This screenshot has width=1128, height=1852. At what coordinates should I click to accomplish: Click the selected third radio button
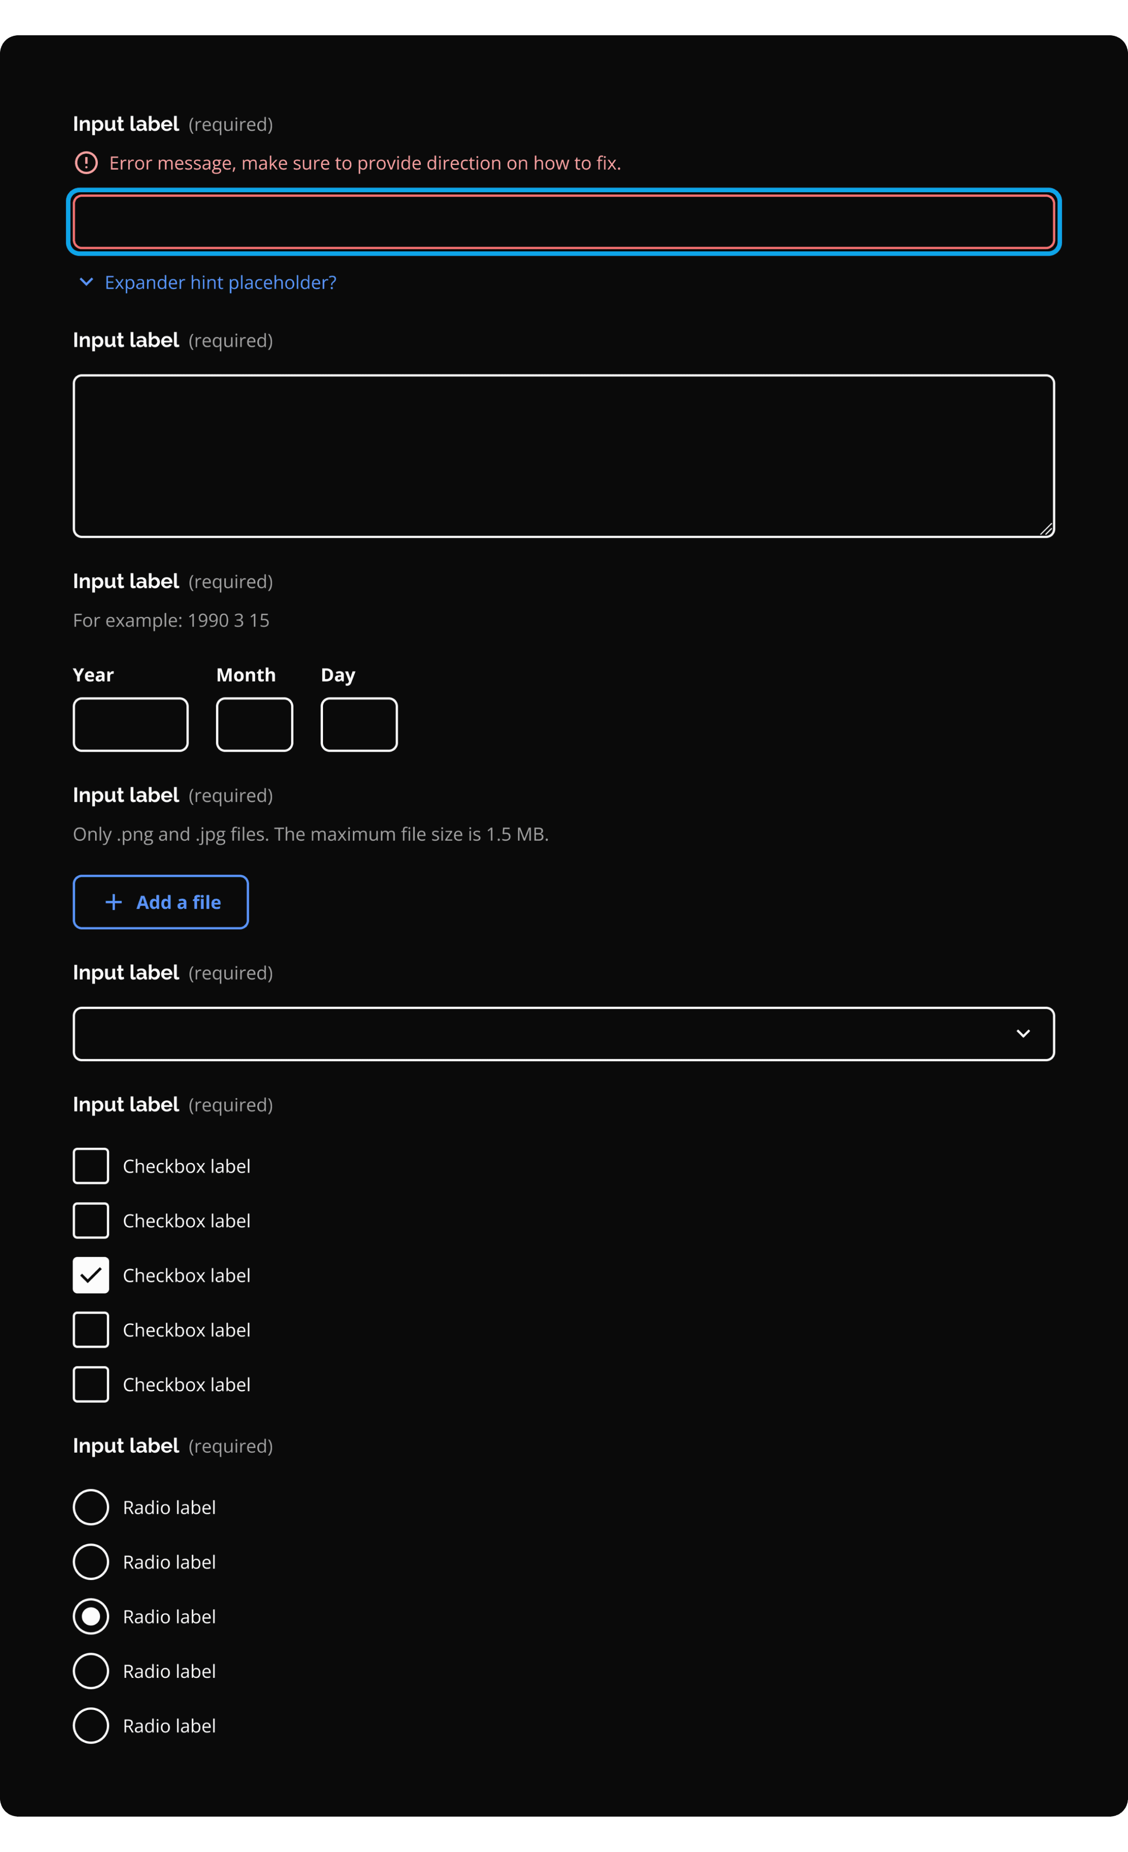[91, 1616]
